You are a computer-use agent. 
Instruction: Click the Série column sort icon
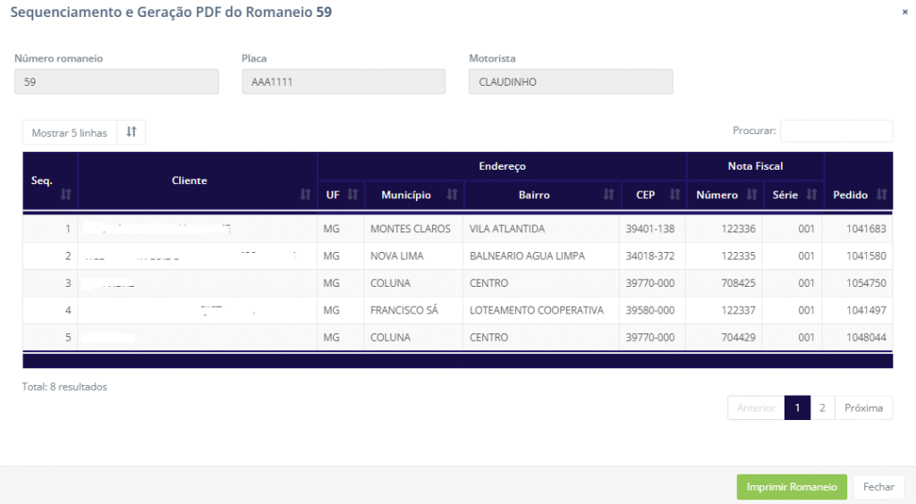pos(811,195)
